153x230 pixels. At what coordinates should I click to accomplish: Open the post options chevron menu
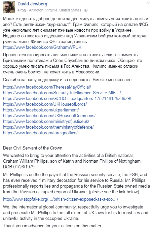(148, 3)
